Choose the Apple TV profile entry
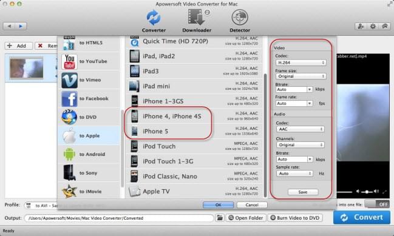This screenshot has height=236, width=394. [x=194, y=191]
